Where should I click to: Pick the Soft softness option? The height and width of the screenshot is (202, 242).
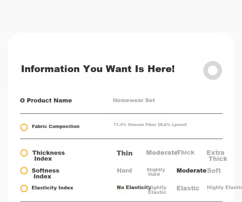(x=214, y=171)
